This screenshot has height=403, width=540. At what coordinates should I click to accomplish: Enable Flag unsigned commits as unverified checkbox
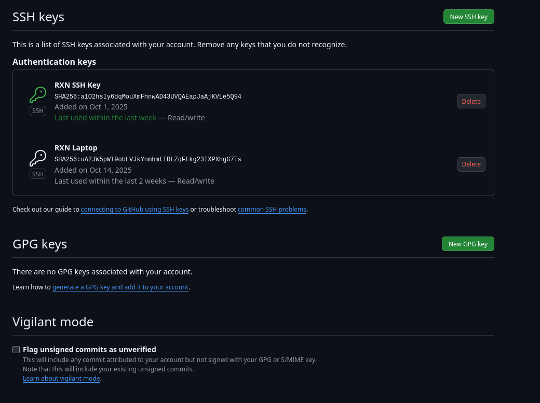coord(16,350)
